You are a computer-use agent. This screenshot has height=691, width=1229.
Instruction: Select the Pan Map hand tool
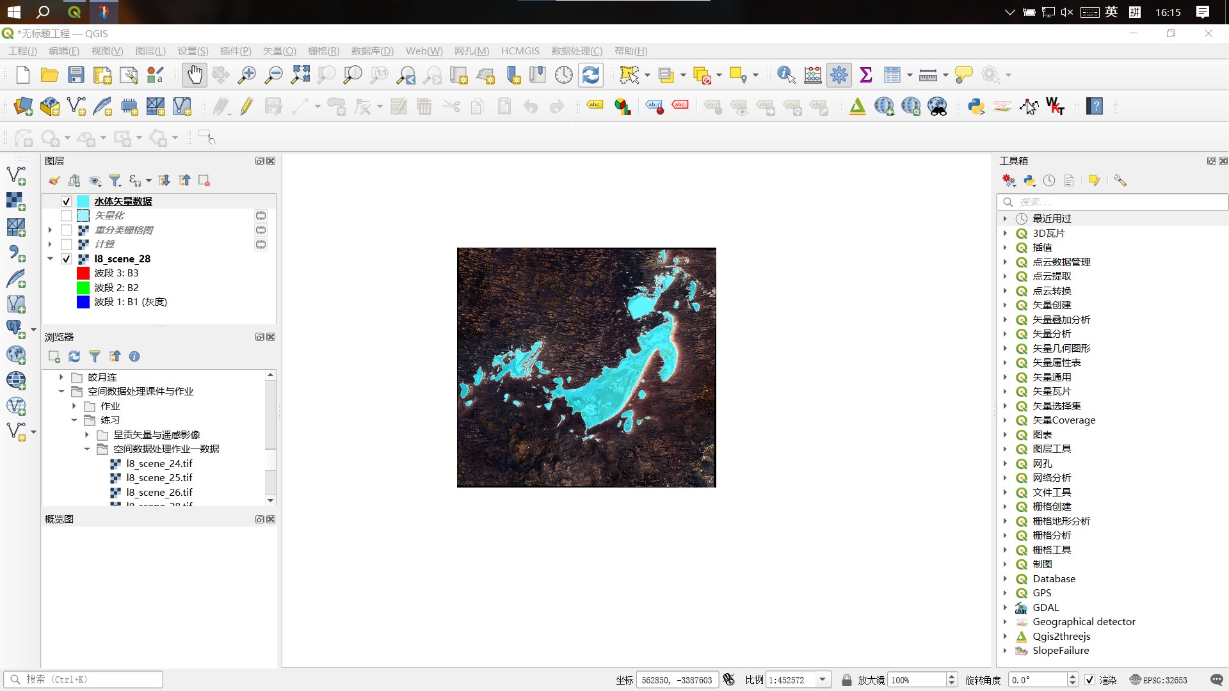[x=195, y=75]
